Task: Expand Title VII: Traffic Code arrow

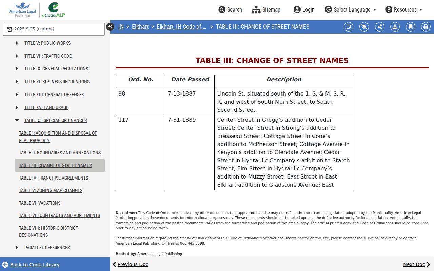Action: [x=17, y=56]
